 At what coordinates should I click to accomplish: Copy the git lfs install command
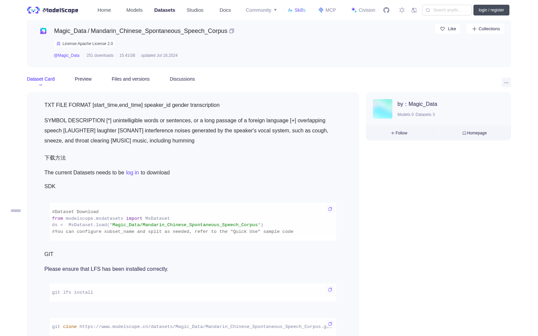(x=330, y=290)
